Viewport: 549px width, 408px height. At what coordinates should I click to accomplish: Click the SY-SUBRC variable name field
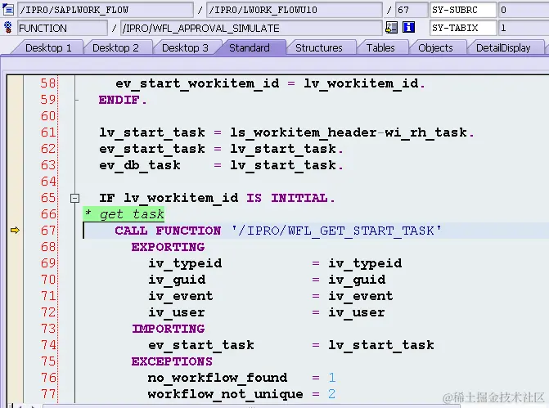[463, 10]
